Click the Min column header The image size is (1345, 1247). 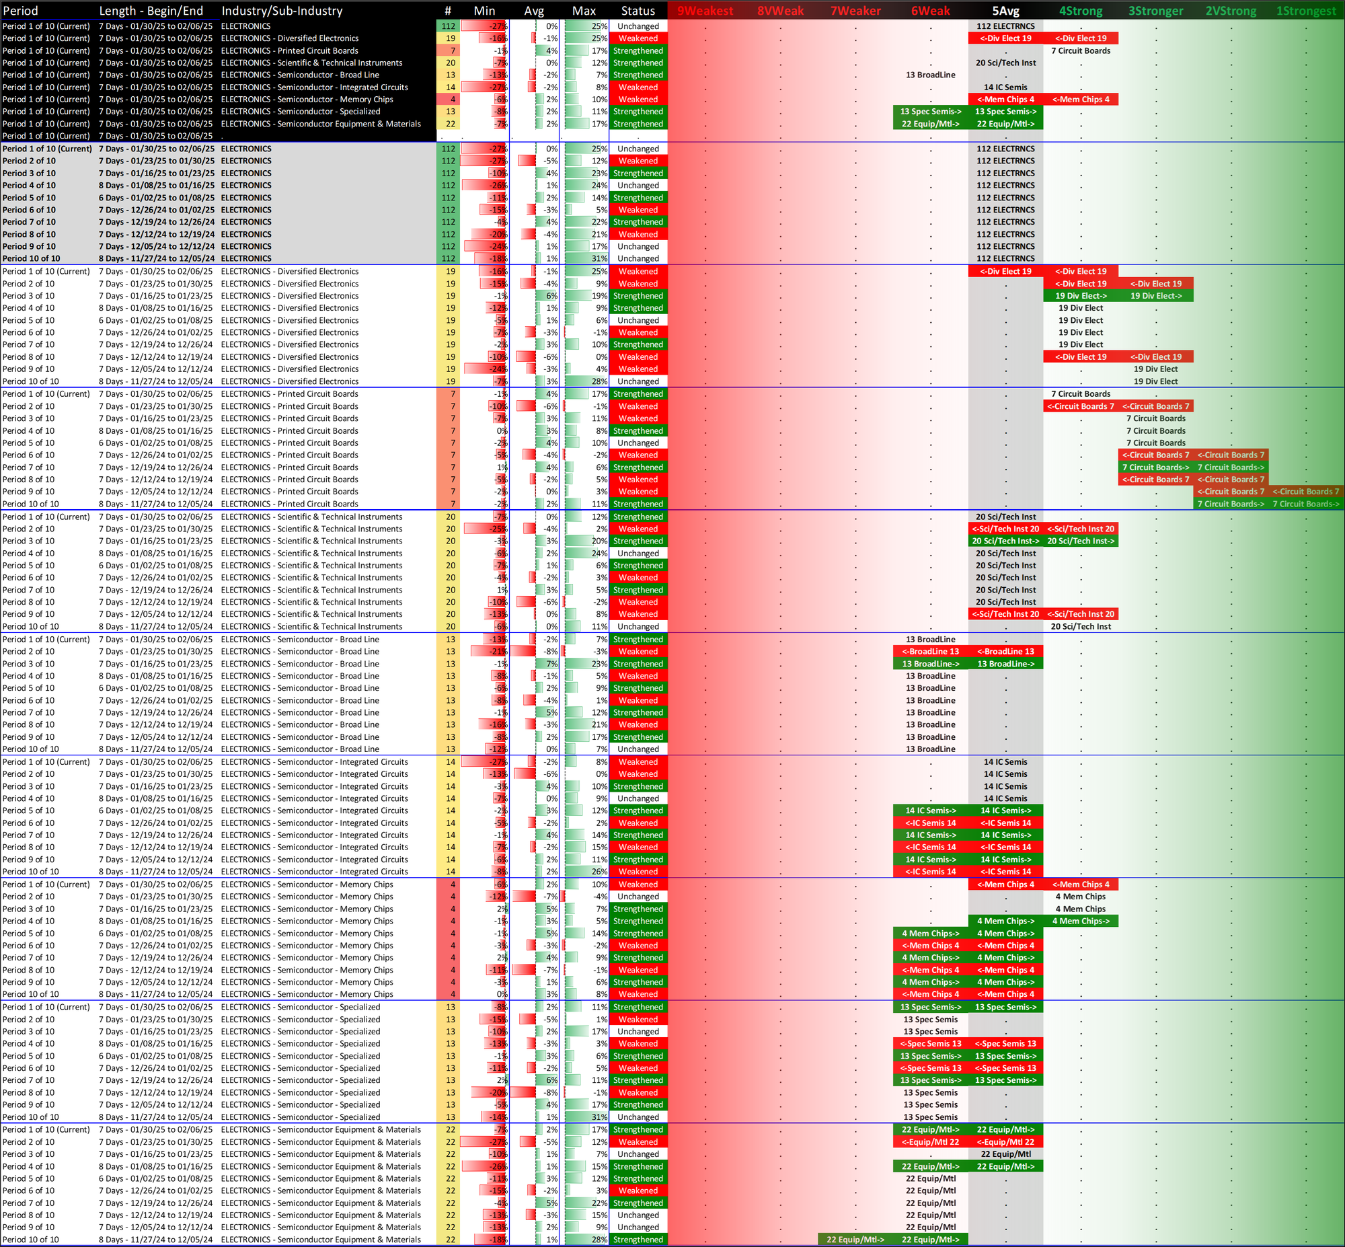tap(484, 11)
